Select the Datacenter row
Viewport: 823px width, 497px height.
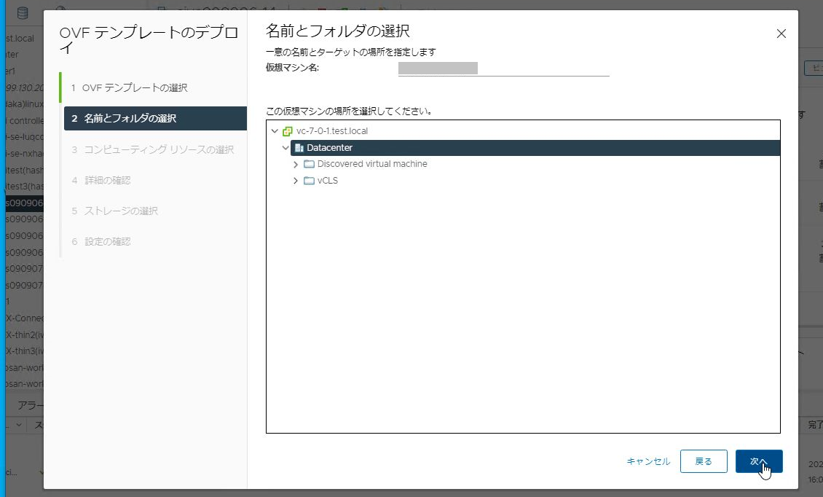[x=535, y=148]
